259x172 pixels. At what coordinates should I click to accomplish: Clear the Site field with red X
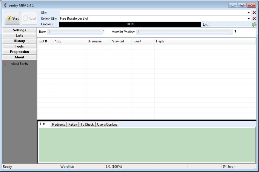click(x=254, y=13)
